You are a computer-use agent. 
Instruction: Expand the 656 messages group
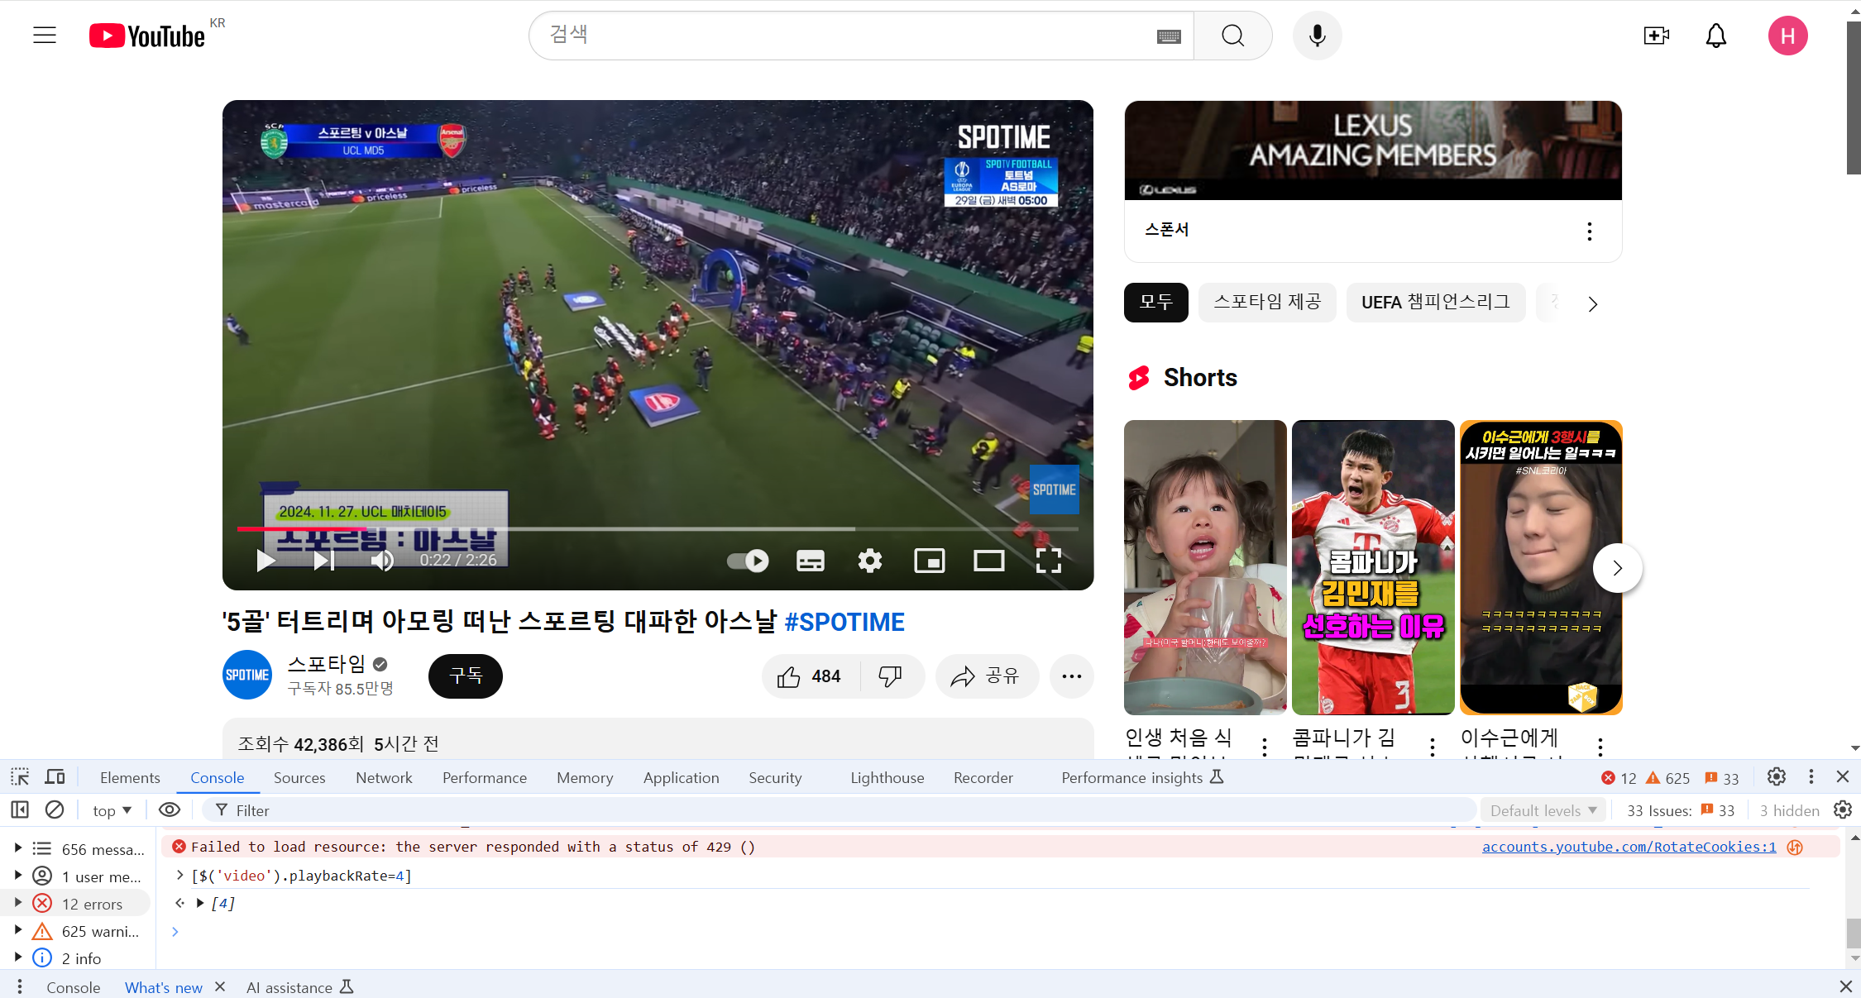click(18, 848)
